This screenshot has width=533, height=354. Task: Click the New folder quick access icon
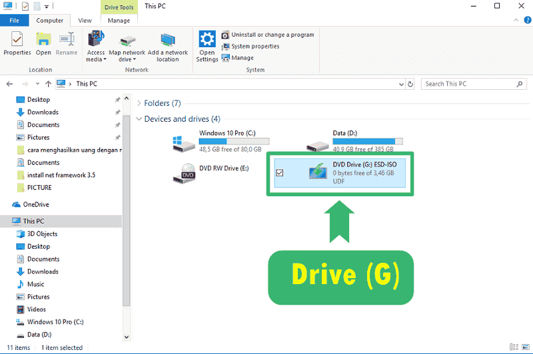coord(37,7)
